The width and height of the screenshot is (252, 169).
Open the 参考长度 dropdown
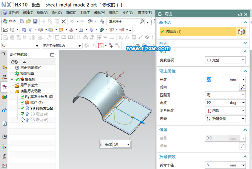pyautogui.click(x=225, y=110)
